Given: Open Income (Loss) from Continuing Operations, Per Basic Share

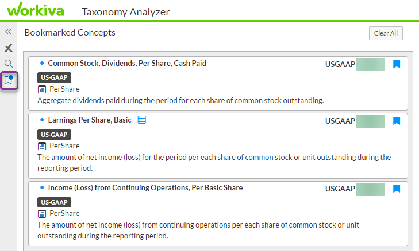Looking at the screenshot, I should click(x=145, y=188).
